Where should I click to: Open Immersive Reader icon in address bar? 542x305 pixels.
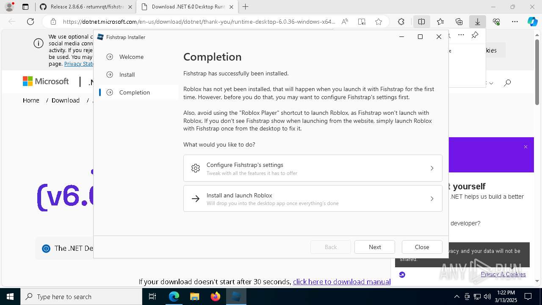tap(362, 22)
